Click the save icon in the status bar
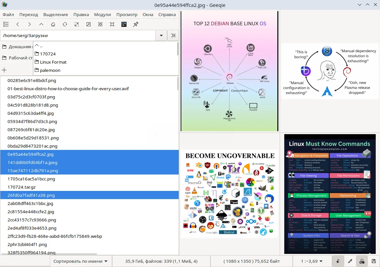Viewport: 380px width, 267px height. tap(374, 261)
